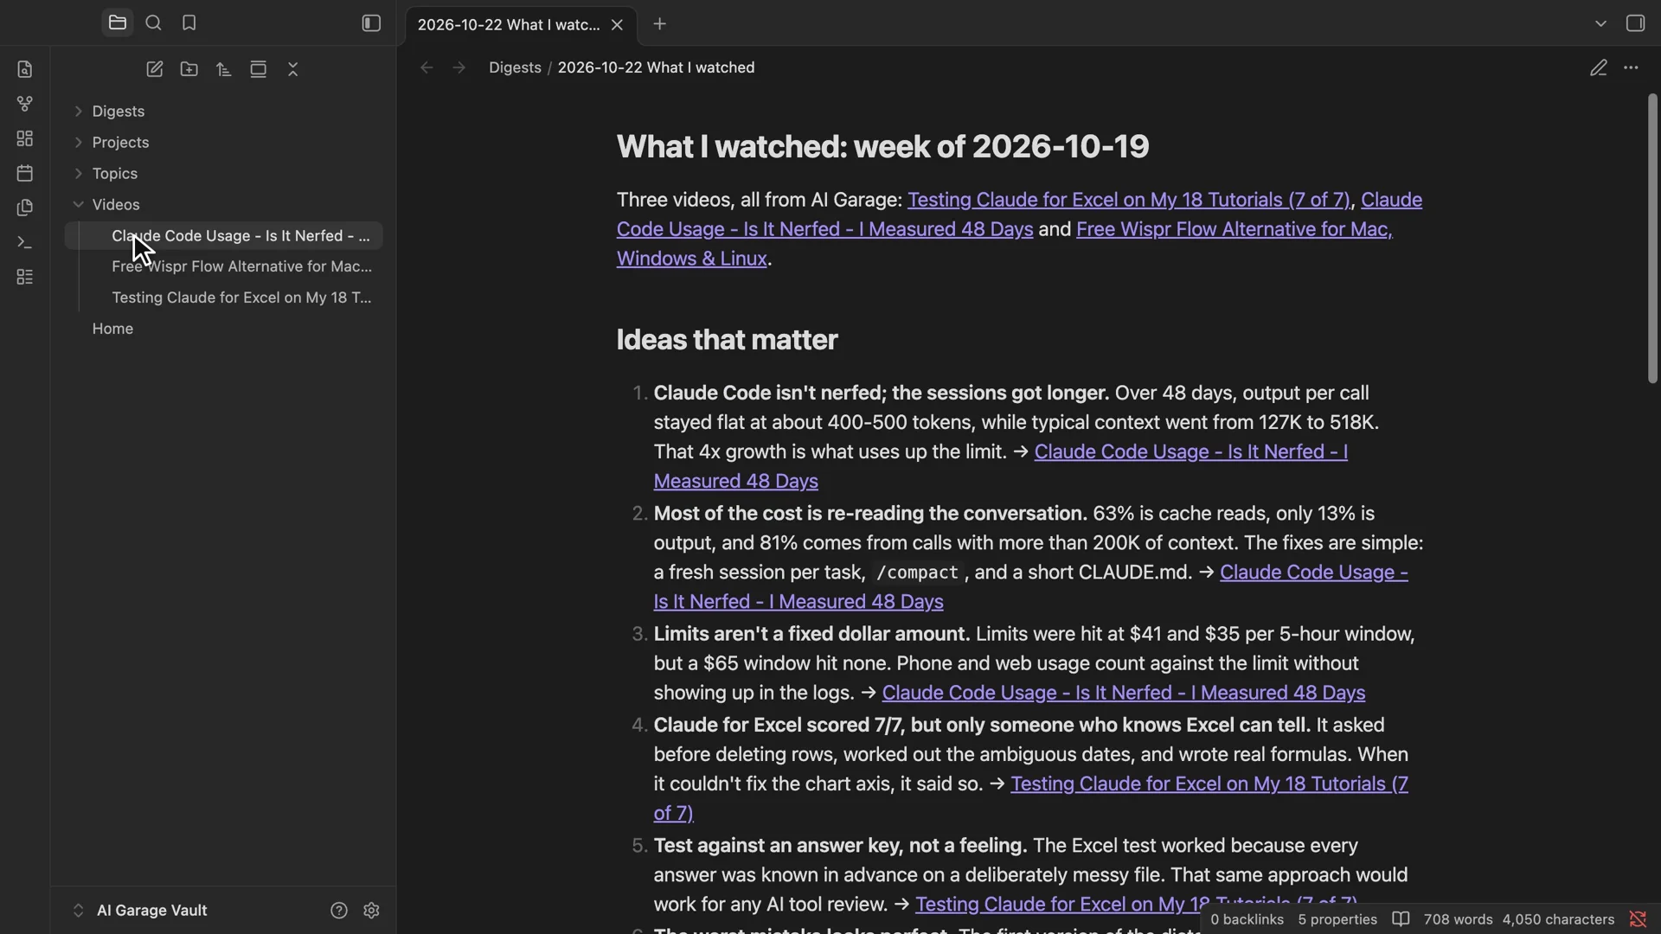Screen dimensions: 1661x934
Task: Change the file sort order
Action: (x=224, y=69)
